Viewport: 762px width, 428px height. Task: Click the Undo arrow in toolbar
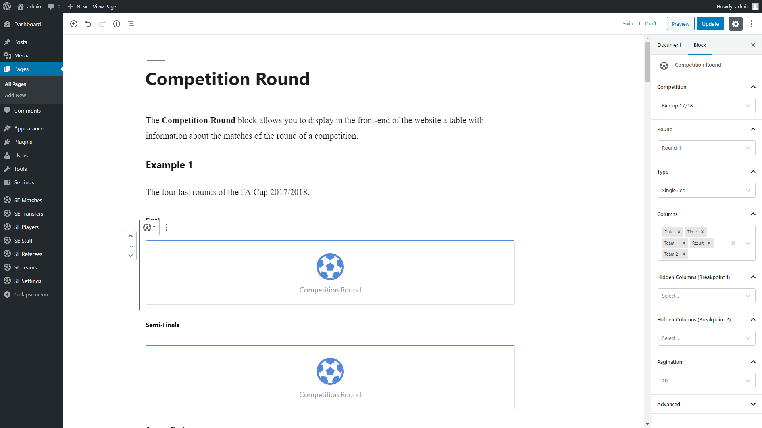(88, 24)
